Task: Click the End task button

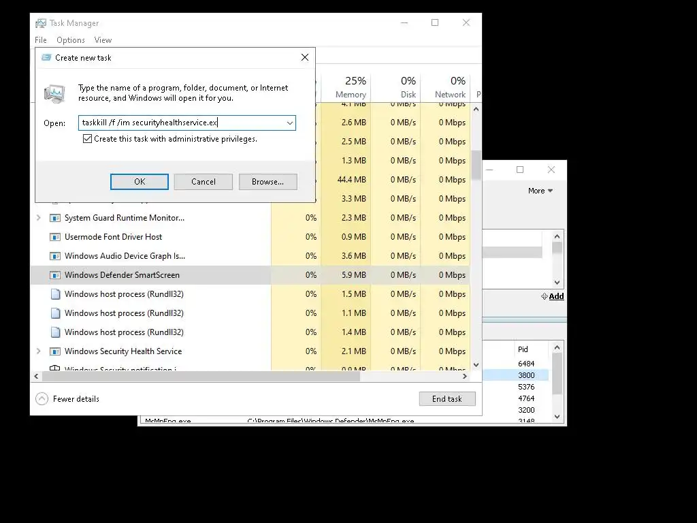Action: [x=447, y=399]
